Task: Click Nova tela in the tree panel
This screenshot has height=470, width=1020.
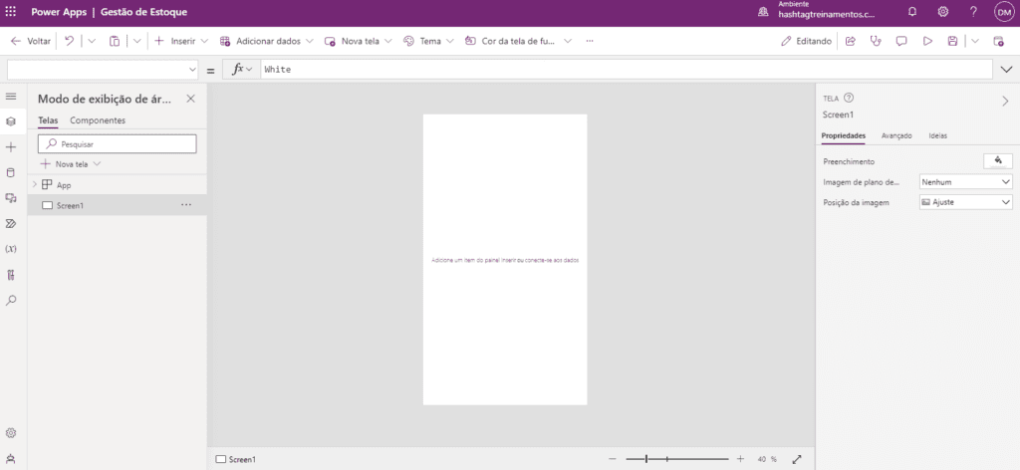Action: (x=71, y=164)
